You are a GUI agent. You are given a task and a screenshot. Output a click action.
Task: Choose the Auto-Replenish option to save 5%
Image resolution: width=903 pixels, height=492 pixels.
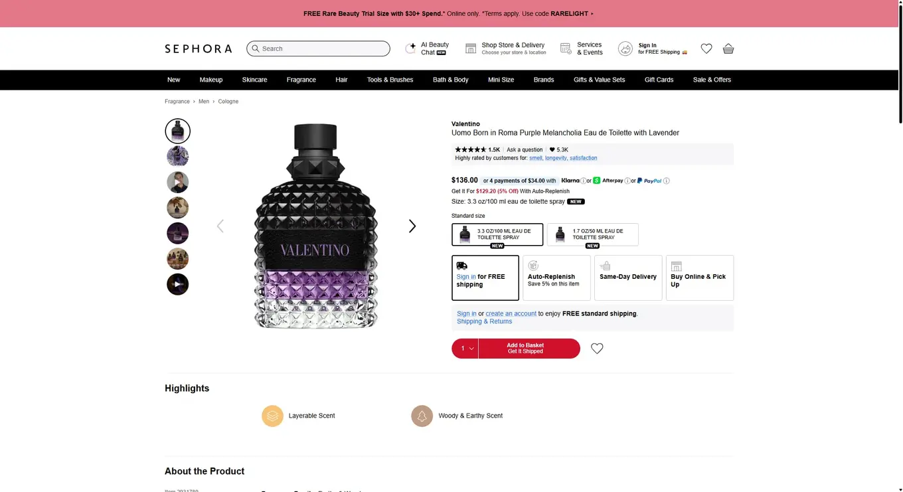point(556,278)
